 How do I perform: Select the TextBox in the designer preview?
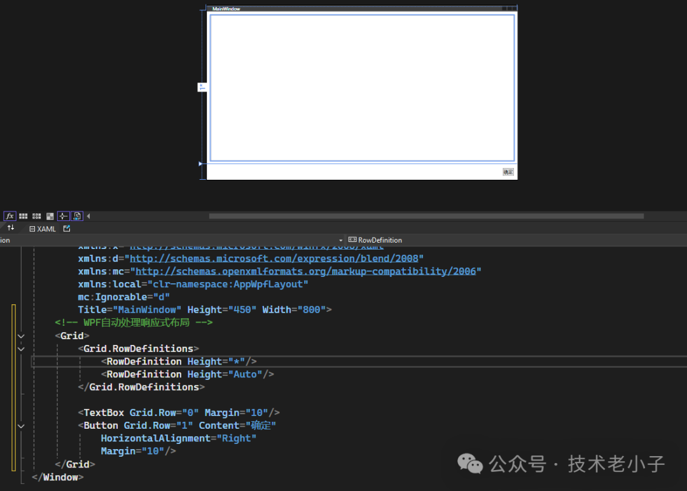[x=362, y=88]
